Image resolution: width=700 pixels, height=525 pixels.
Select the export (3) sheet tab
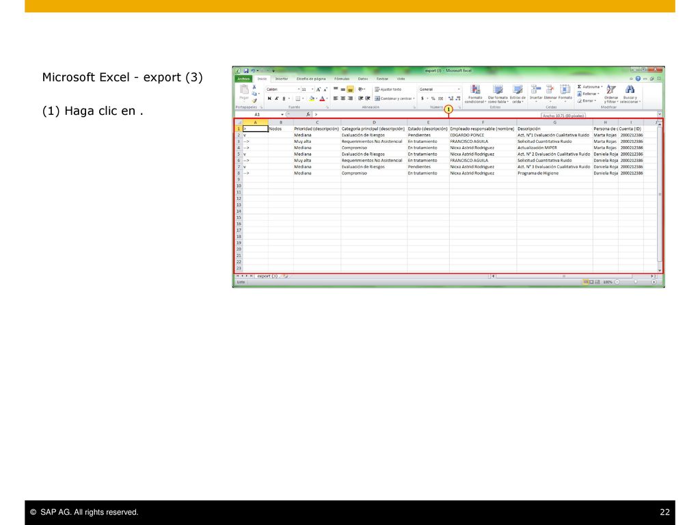(x=267, y=276)
